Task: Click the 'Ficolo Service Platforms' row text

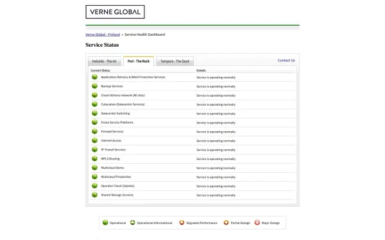Action: pyautogui.click(x=117, y=122)
